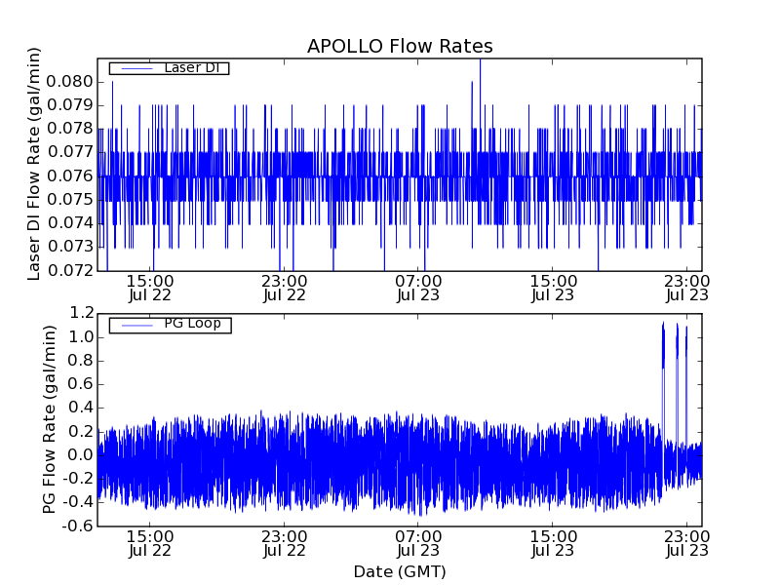
Task: Click the blue line sample in PG Loop legend
Action: 136,326
